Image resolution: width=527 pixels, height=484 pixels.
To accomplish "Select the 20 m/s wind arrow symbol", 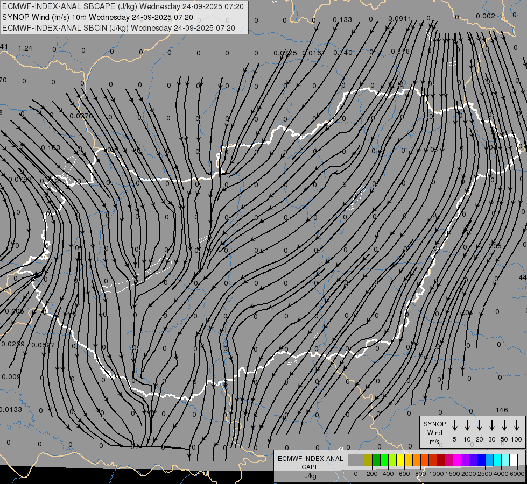I will click(480, 425).
